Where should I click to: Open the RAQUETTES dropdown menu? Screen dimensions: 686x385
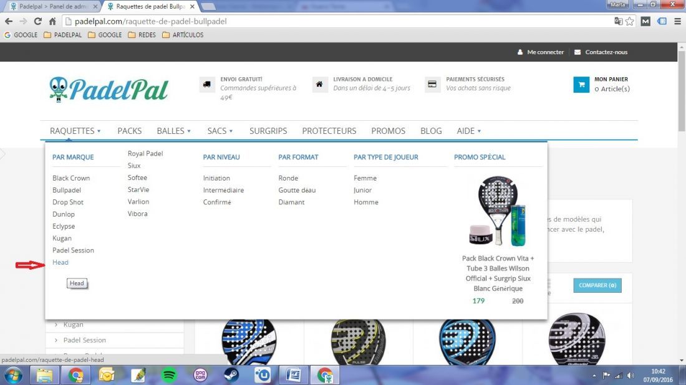(75, 131)
